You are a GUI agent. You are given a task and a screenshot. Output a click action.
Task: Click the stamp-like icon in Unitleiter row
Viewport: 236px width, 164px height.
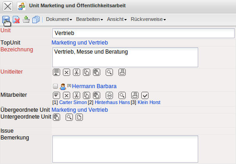pyautogui.click(x=122, y=72)
